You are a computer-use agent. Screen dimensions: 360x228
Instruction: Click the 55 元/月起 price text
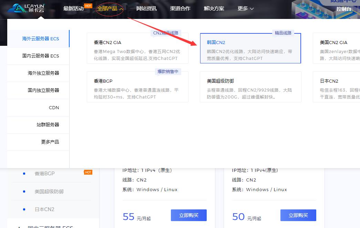tap(137, 217)
